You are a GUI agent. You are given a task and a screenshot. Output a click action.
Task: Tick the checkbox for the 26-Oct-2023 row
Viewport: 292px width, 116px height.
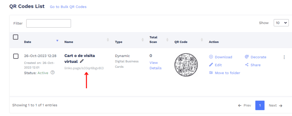coord(16,56)
